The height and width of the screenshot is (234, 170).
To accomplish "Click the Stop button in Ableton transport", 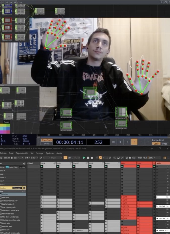I will pyautogui.click(x=88, y=158).
